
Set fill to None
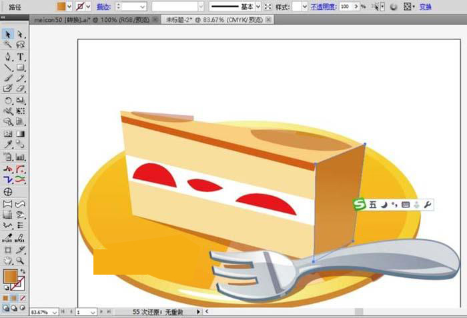coord(23,298)
